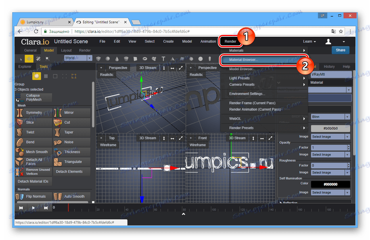Image resolution: width=370 pixels, height=240 pixels.
Task: Click Realistic shading in first Perspective viewport
Action: (x=107, y=75)
